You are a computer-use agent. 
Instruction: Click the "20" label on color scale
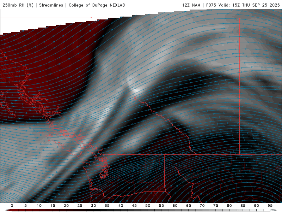pos(66,206)
